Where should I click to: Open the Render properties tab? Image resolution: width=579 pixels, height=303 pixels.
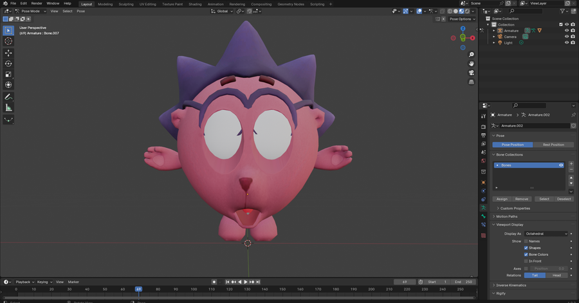tap(483, 127)
